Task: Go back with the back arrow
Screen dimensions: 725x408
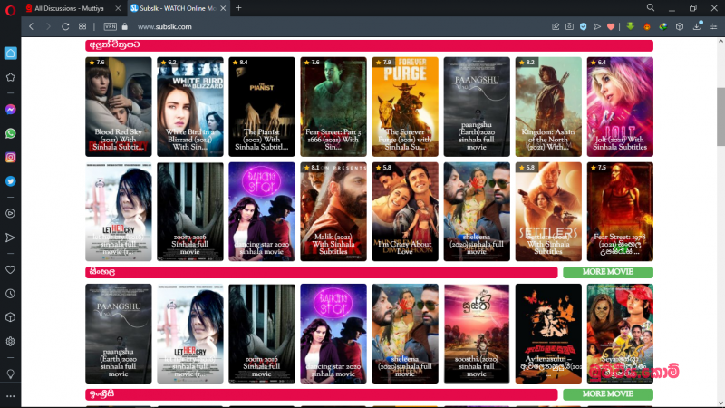Action: [32, 27]
